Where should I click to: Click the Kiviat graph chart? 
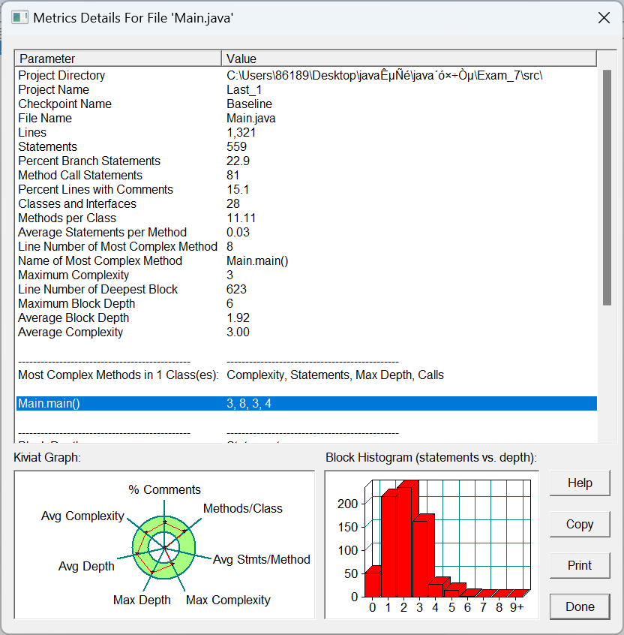[164, 545]
